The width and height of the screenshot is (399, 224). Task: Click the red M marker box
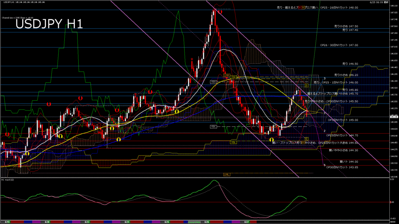pyautogui.click(x=300, y=8)
